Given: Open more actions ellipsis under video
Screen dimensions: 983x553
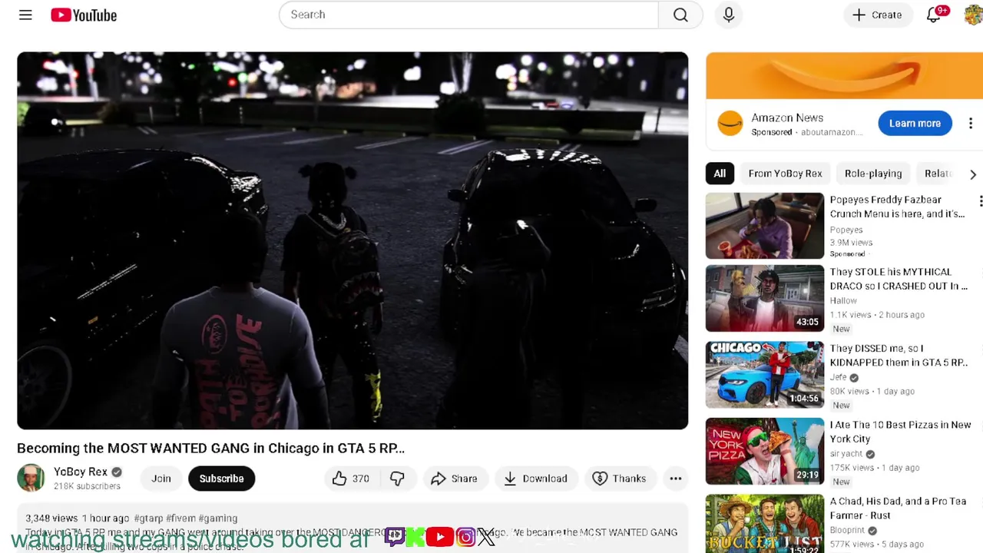Looking at the screenshot, I should click(676, 478).
